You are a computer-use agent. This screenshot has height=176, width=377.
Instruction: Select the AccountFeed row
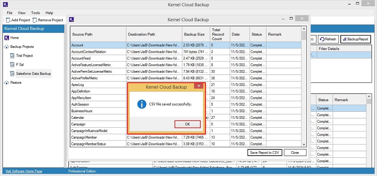[186, 58]
